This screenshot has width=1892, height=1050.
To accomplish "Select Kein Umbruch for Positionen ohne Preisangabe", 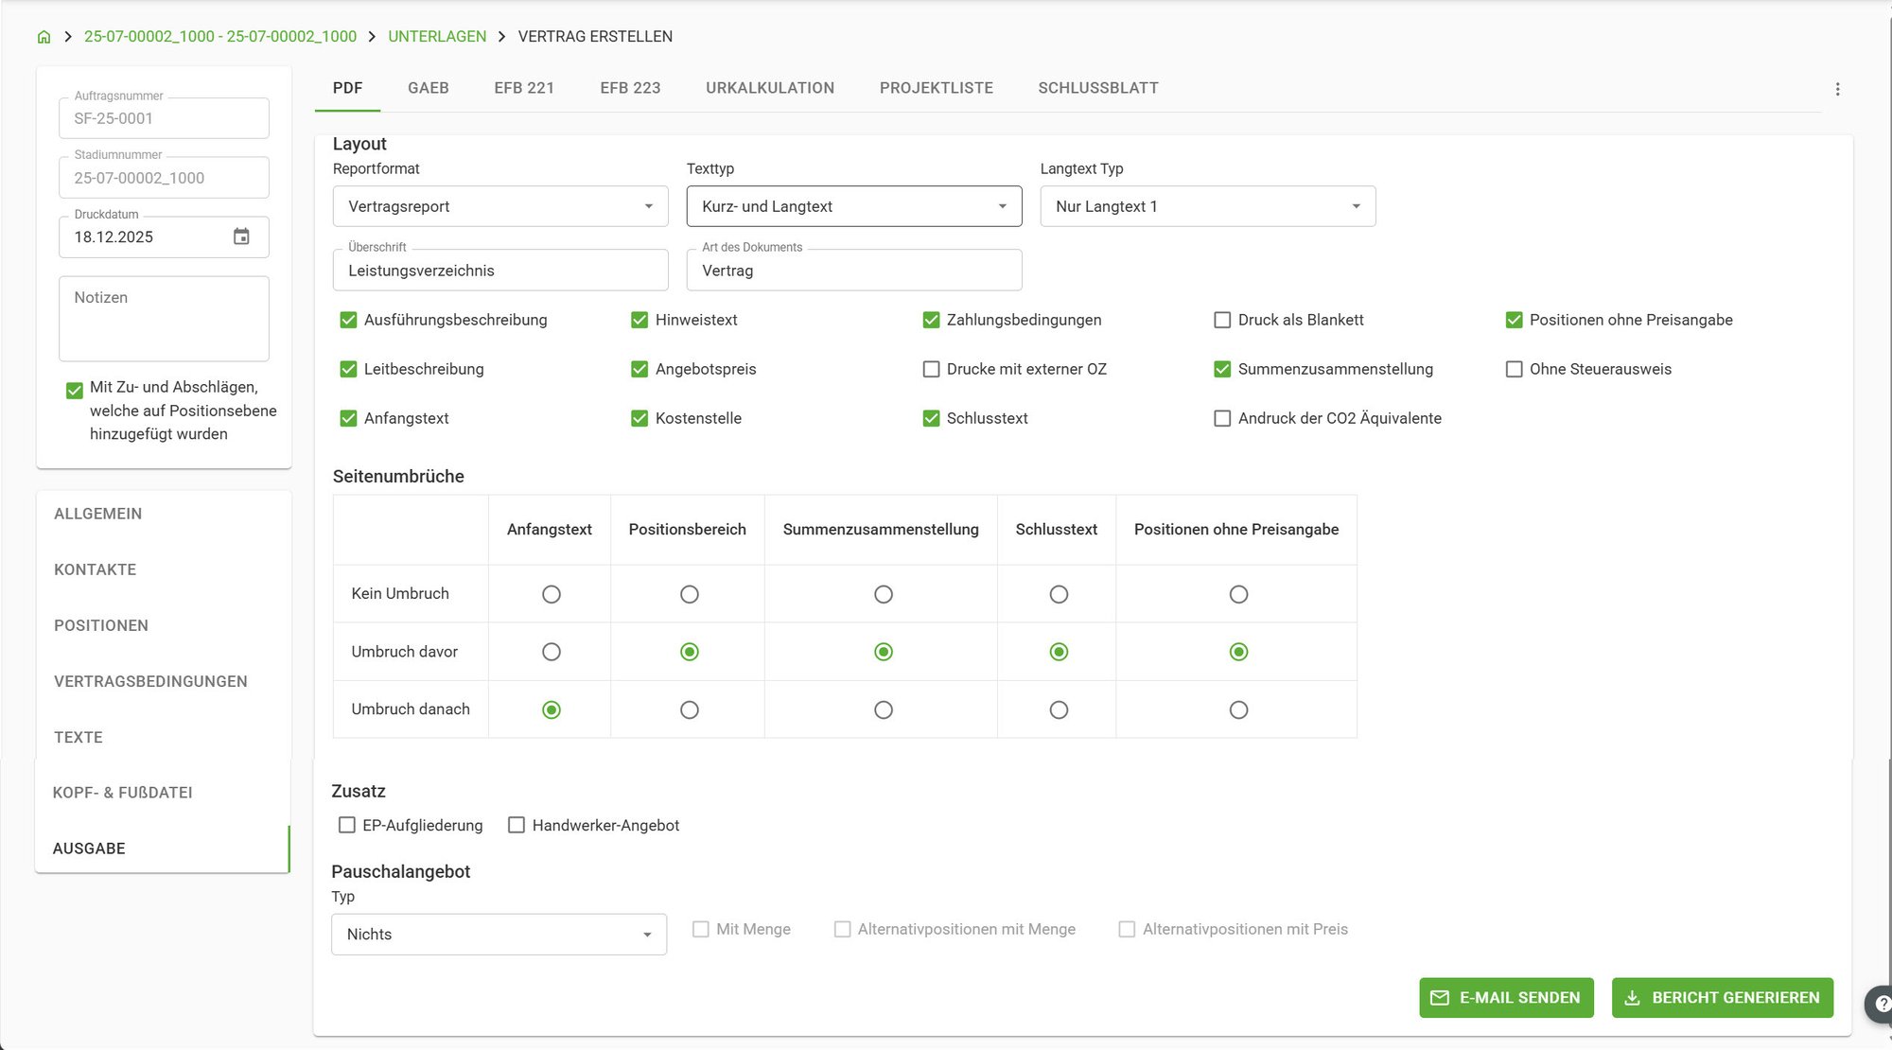I will click(1238, 594).
